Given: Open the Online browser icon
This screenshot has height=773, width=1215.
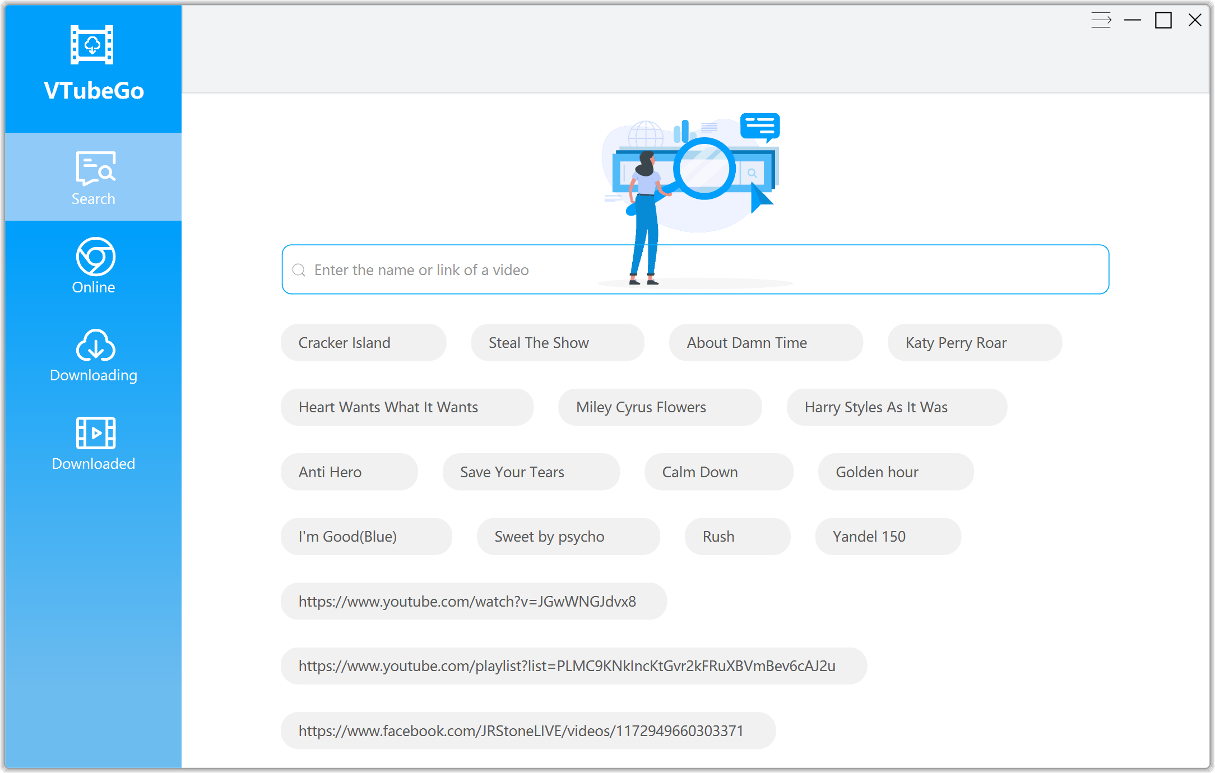Looking at the screenshot, I should click(x=96, y=257).
